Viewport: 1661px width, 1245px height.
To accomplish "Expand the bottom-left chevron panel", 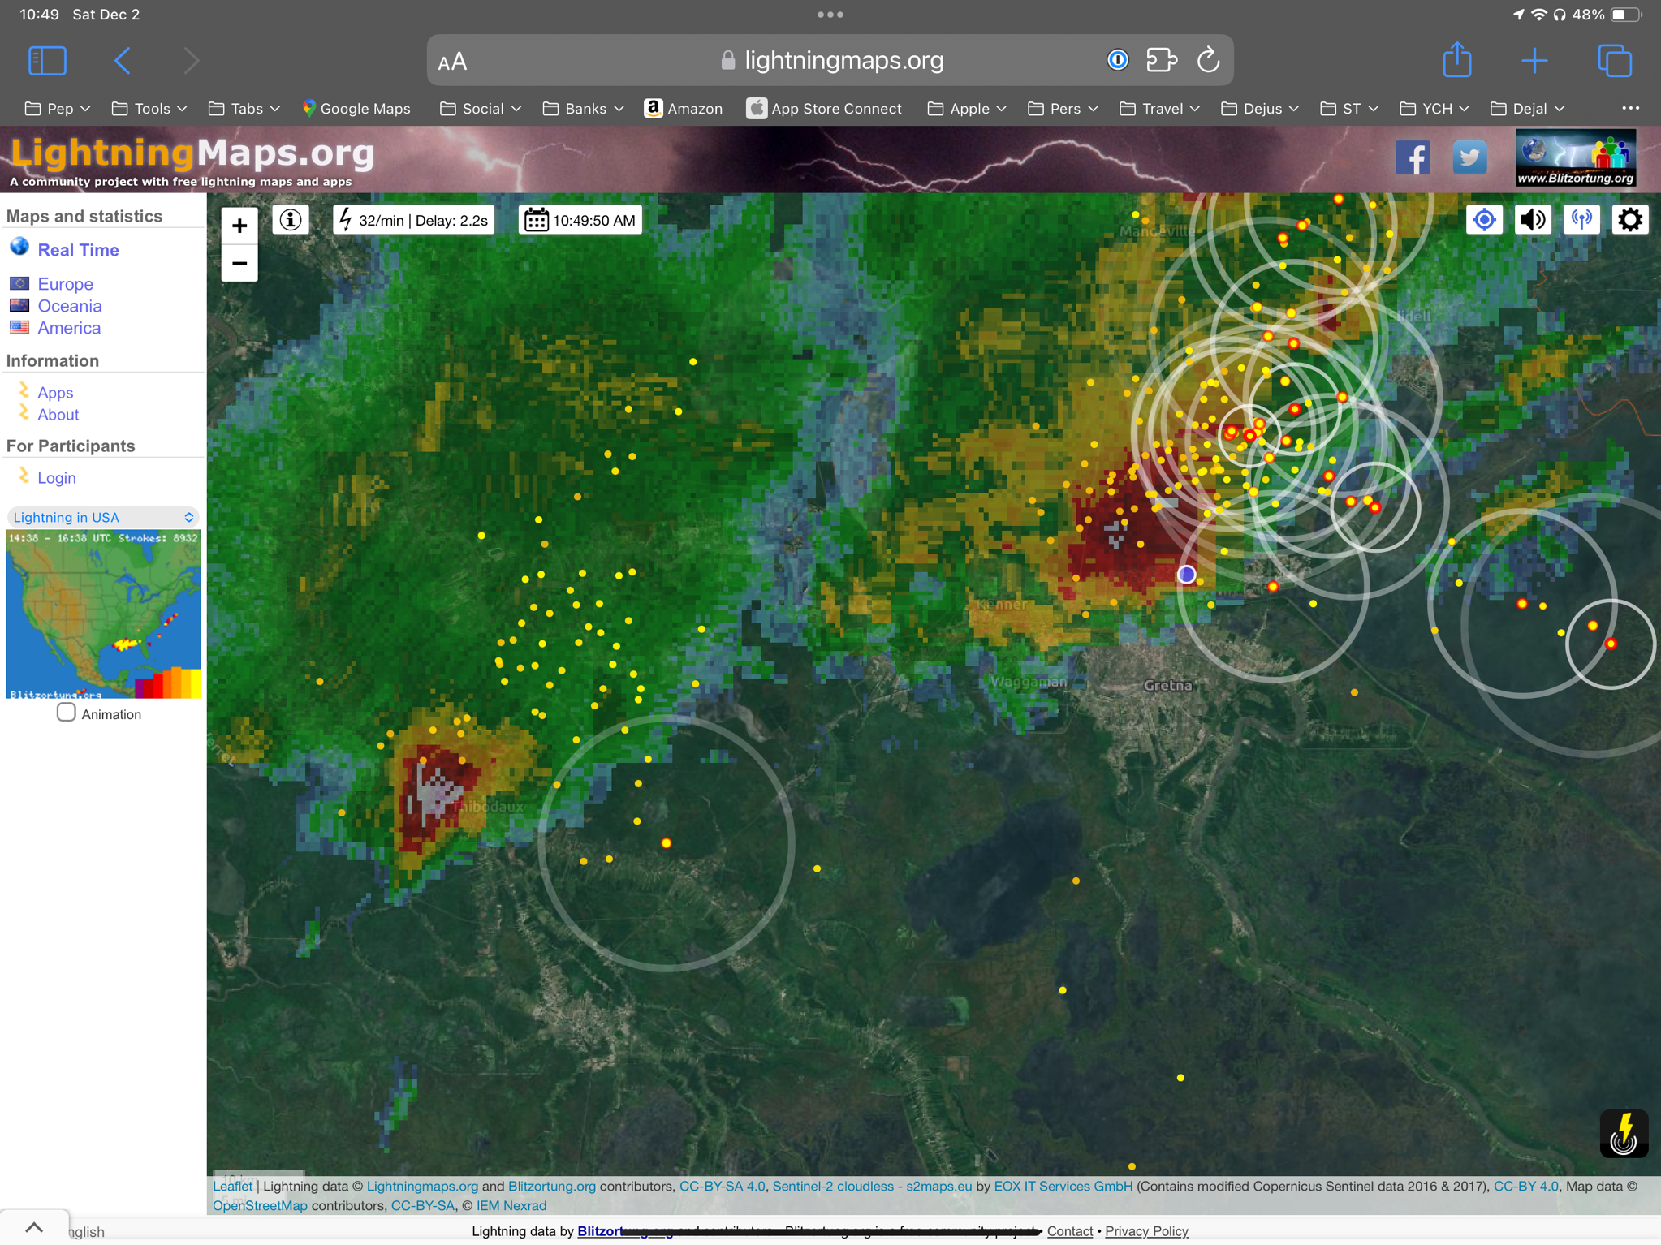I will point(34,1227).
